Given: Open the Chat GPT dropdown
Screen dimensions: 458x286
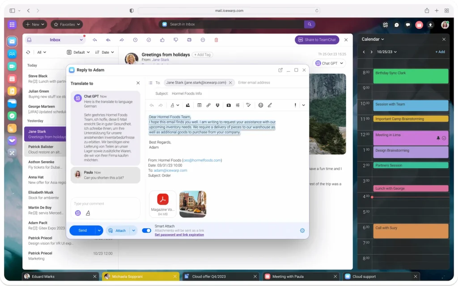Looking at the screenshot, I should 330,63.
